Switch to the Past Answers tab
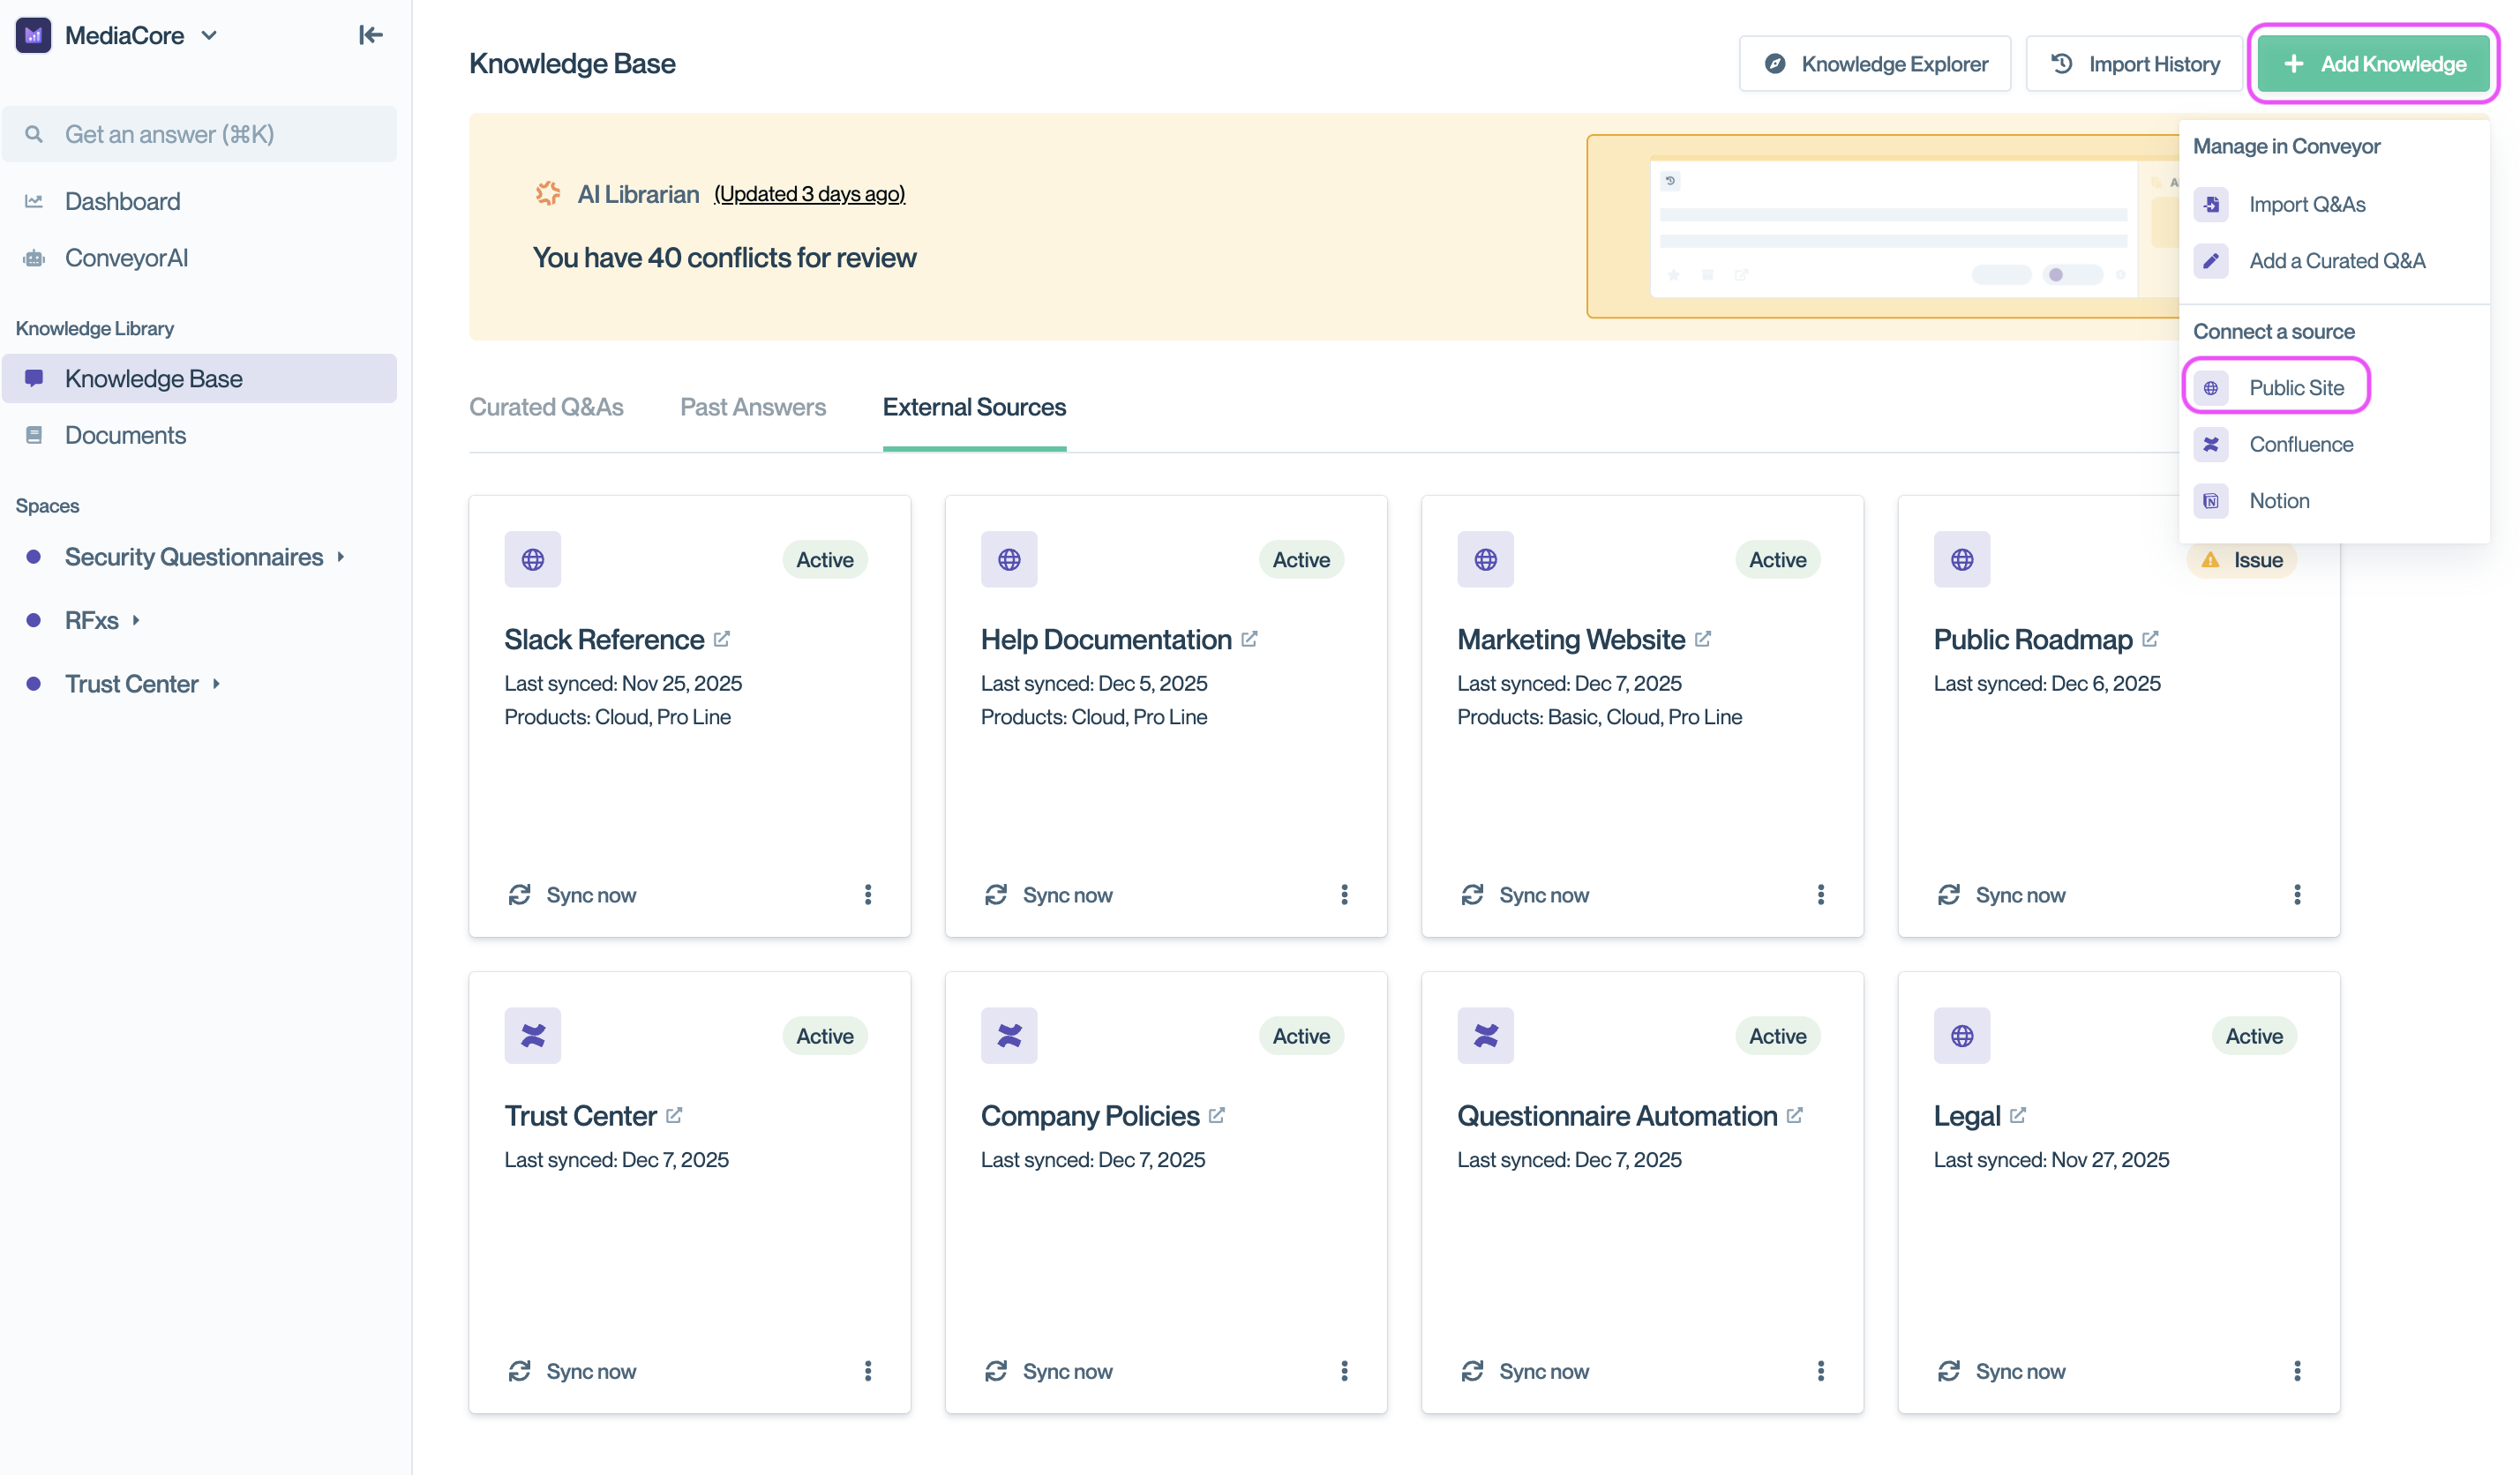 point(752,407)
